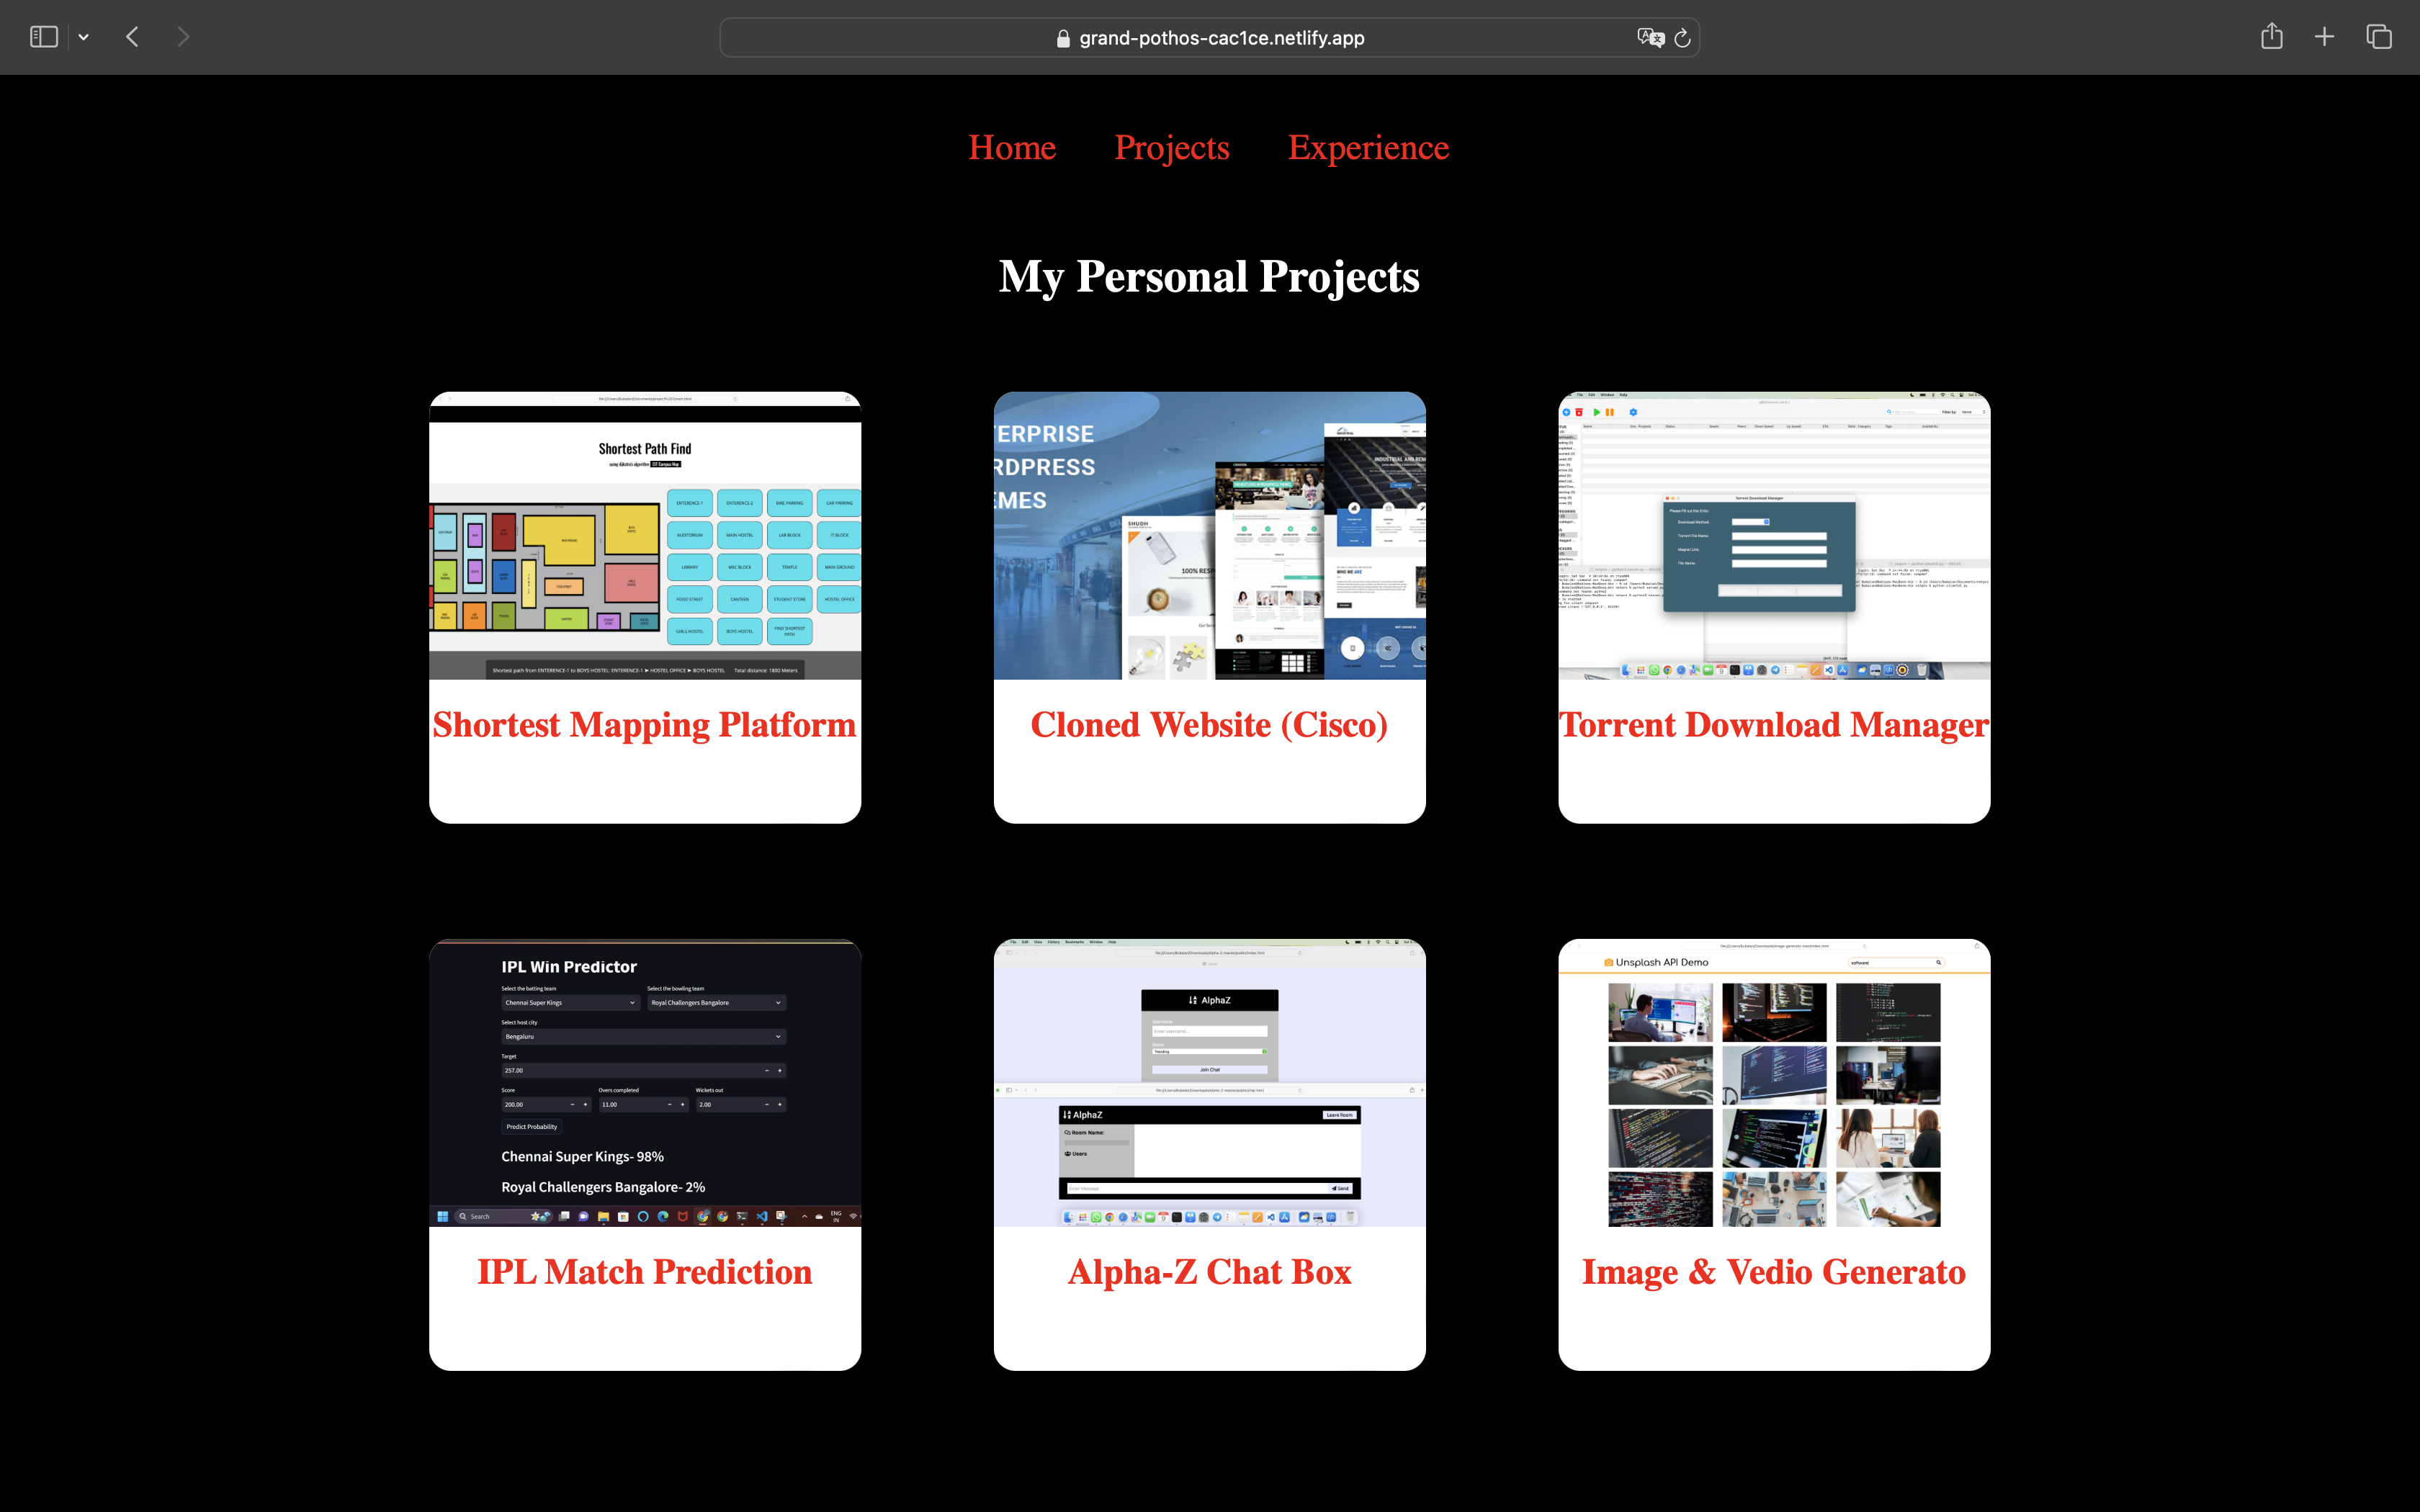This screenshot has height=1512, width=2420.
Task: Open a new tab with plus icon
Action: [x=2324, y=37]
